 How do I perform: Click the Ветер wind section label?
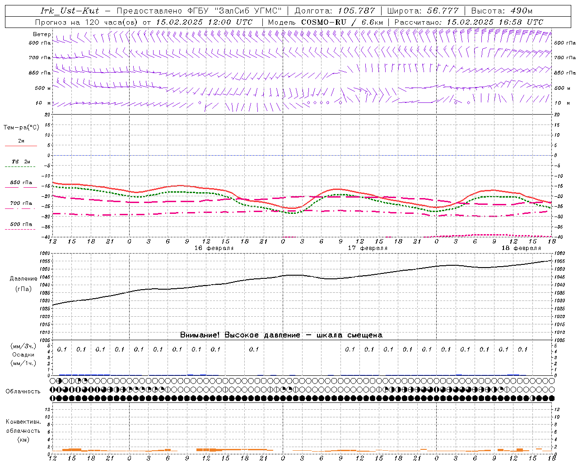(42, 34)
